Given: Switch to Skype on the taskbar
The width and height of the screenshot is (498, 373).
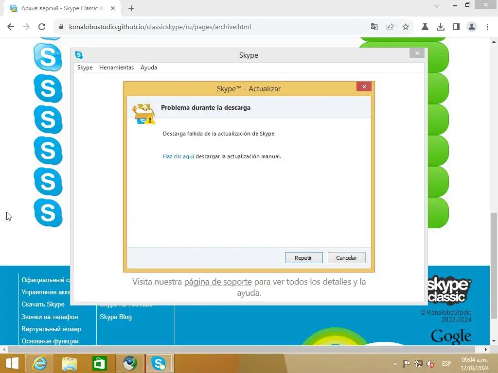Looking at the screenshot, I should point(159,363).
